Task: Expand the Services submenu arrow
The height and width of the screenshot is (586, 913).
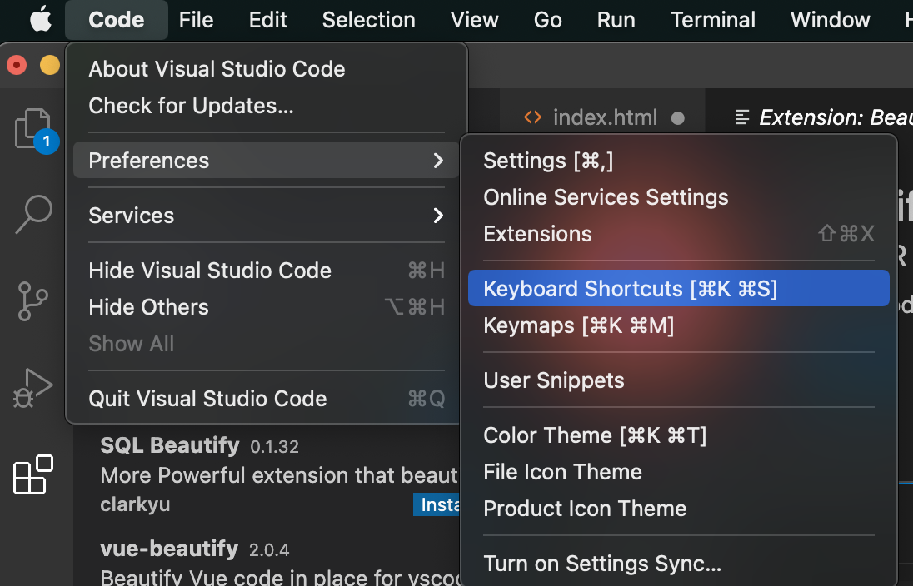Action: pos(438,216)
